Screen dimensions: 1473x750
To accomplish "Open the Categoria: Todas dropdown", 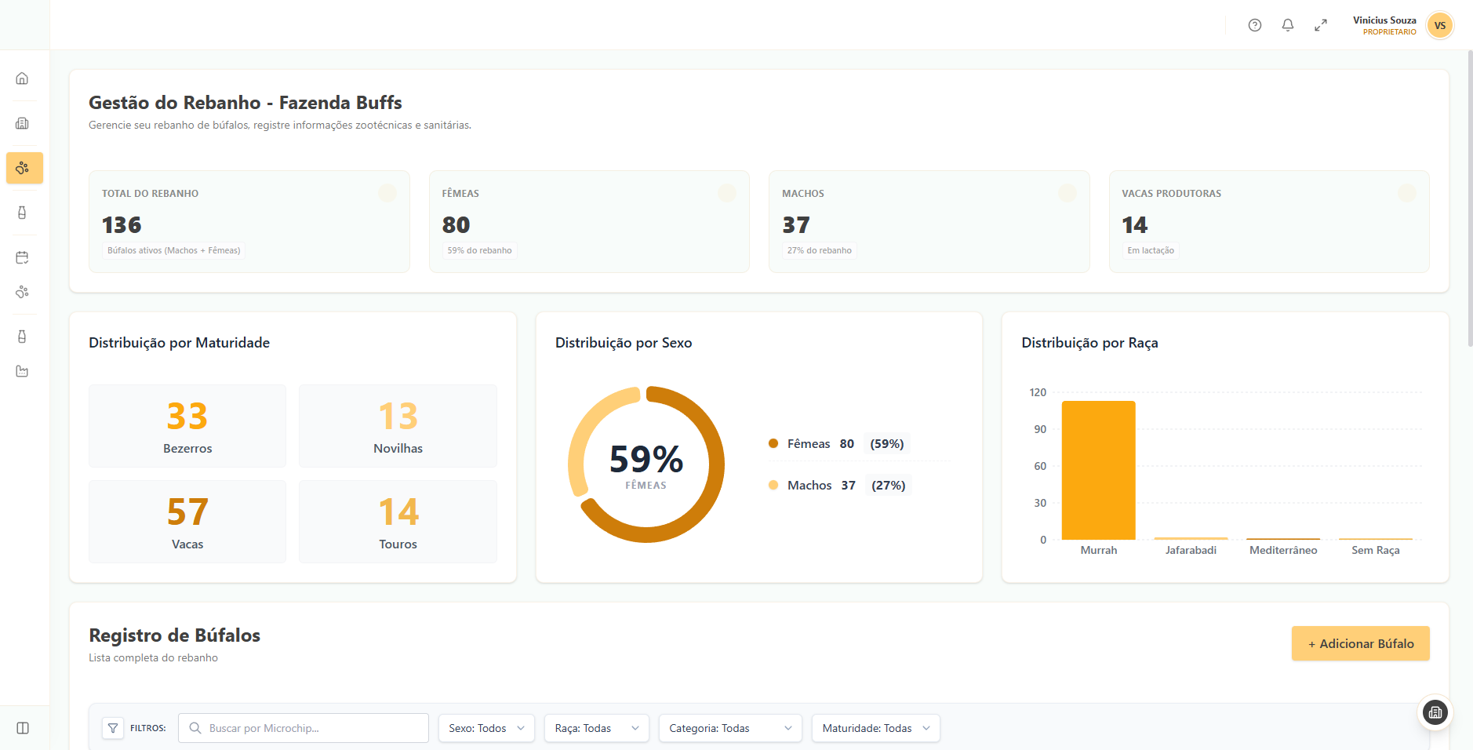I will [x=729, y=728].
